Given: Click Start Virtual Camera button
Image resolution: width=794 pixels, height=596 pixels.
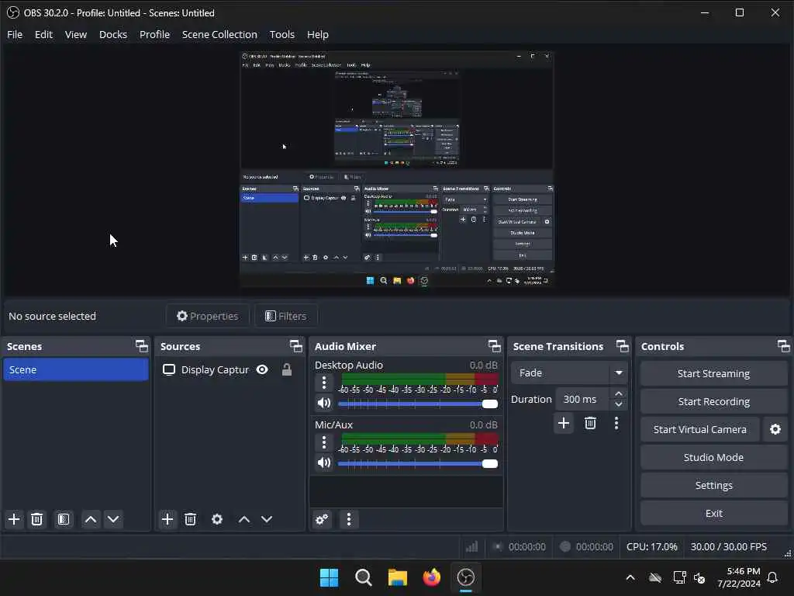Looking at the screenshot, I should tap(700, 429).
